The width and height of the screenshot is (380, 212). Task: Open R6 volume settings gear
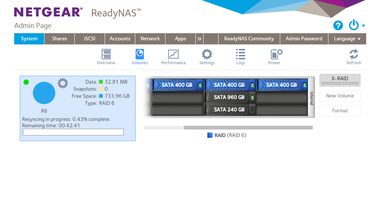pyautogui.click(x=63, y=83)
